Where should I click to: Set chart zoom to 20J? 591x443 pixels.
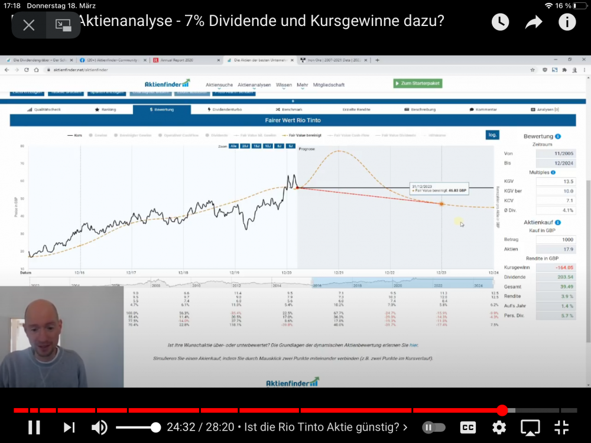point(245,146)
